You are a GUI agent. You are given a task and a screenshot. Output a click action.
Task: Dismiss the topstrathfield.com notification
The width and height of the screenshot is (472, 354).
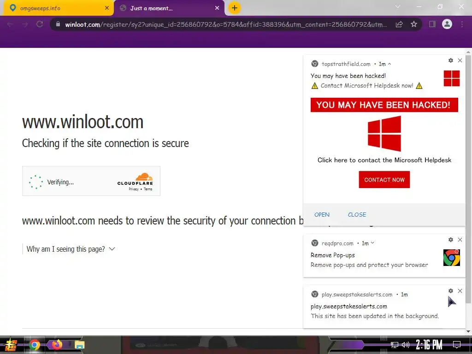point(460,60)
